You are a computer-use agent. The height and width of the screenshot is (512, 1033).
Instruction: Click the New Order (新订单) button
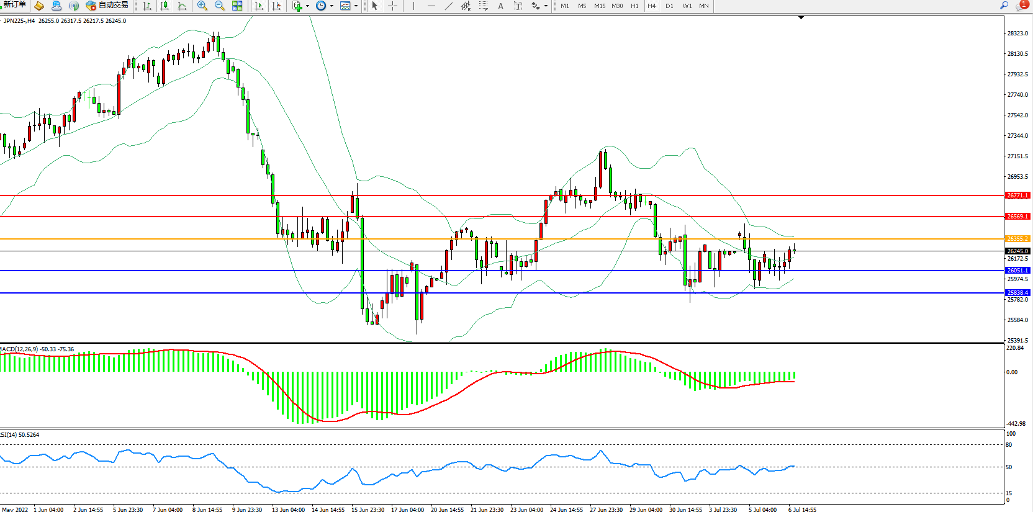click(14, 5)
